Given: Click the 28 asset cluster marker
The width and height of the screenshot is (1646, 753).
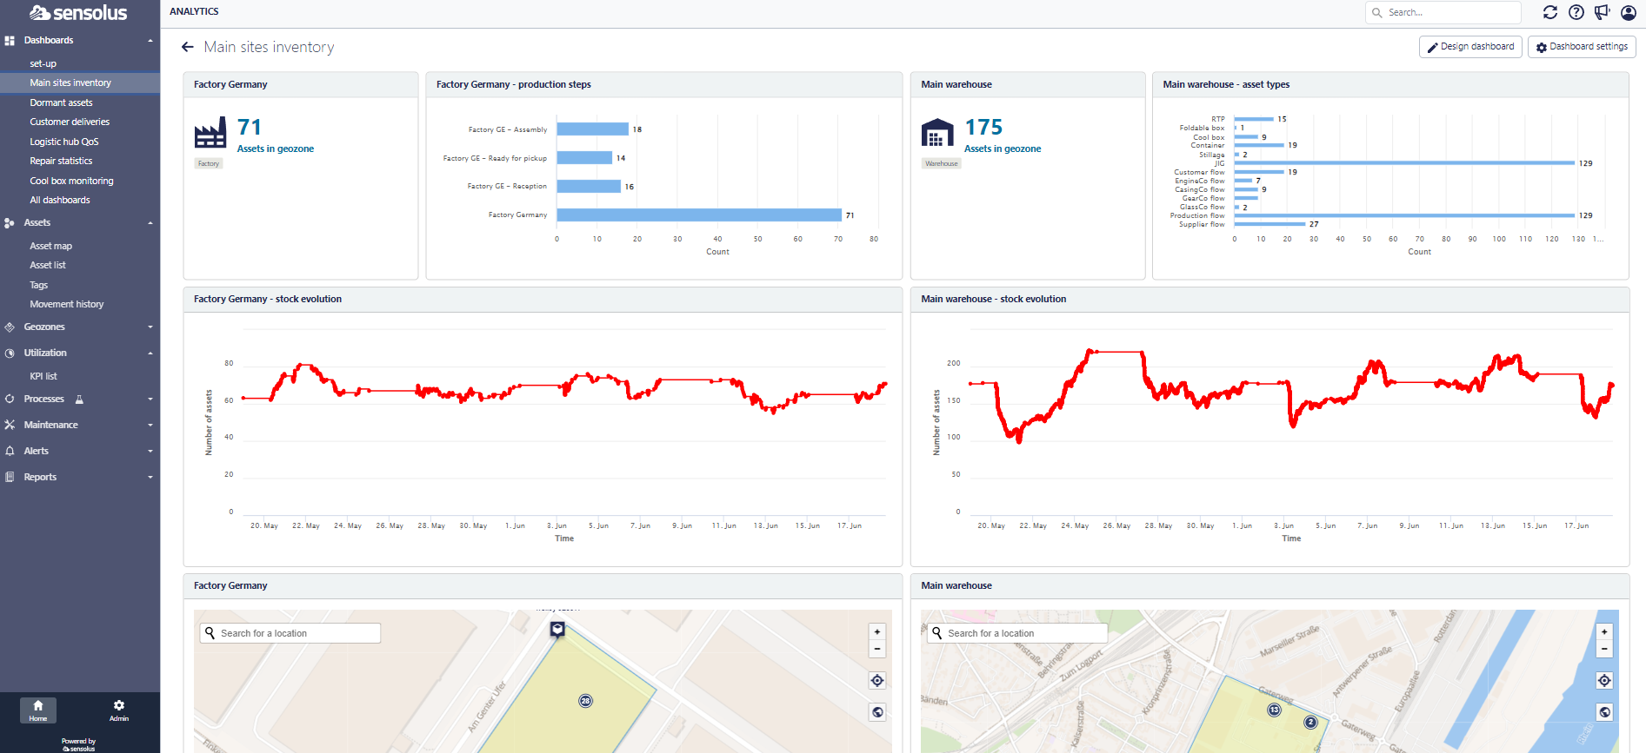Looking at the screenshot, I should pyautogui.click(x=586, y=701).
